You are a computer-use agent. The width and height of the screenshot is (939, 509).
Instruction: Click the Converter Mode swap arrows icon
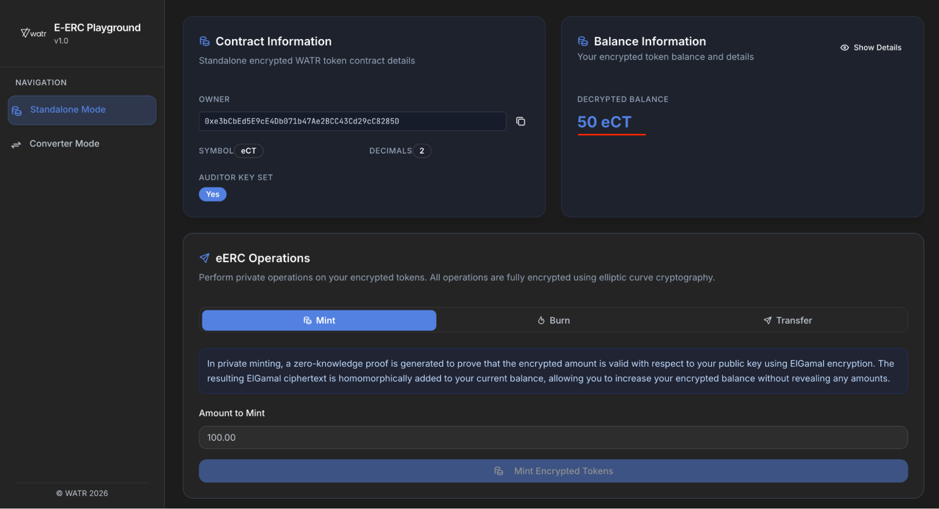[16, 144]
